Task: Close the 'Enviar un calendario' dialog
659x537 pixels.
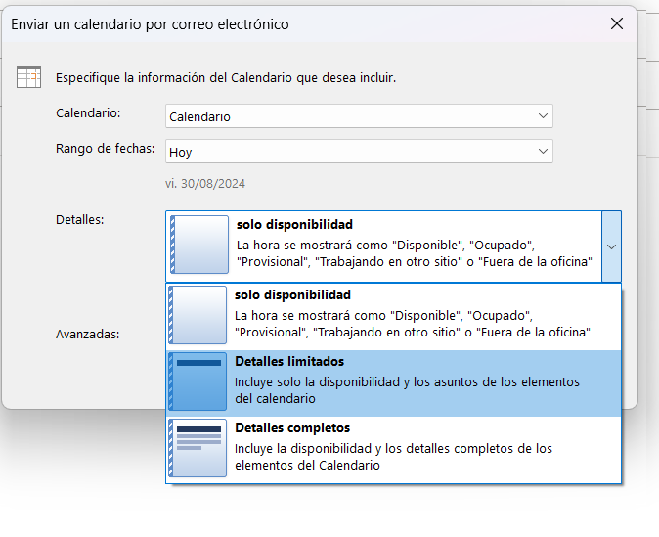Action: pyautogui.click(x=617, y=23)
